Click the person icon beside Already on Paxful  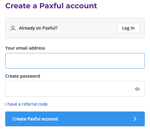13,28
